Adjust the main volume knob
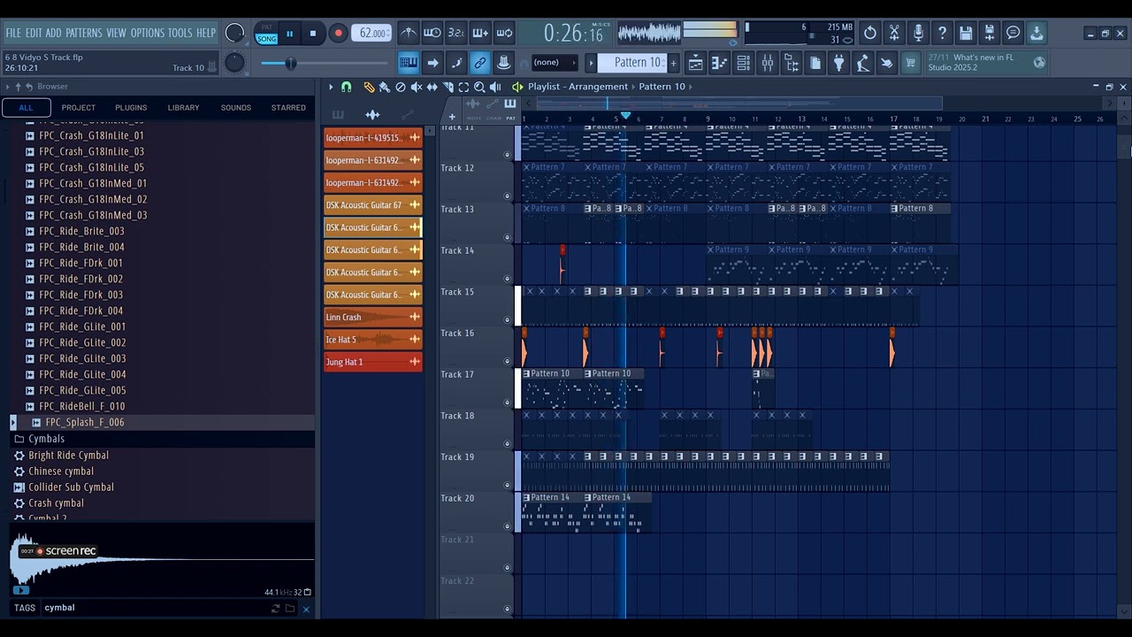This screenshot has width=1132, height=637. (x=234, y=34)
